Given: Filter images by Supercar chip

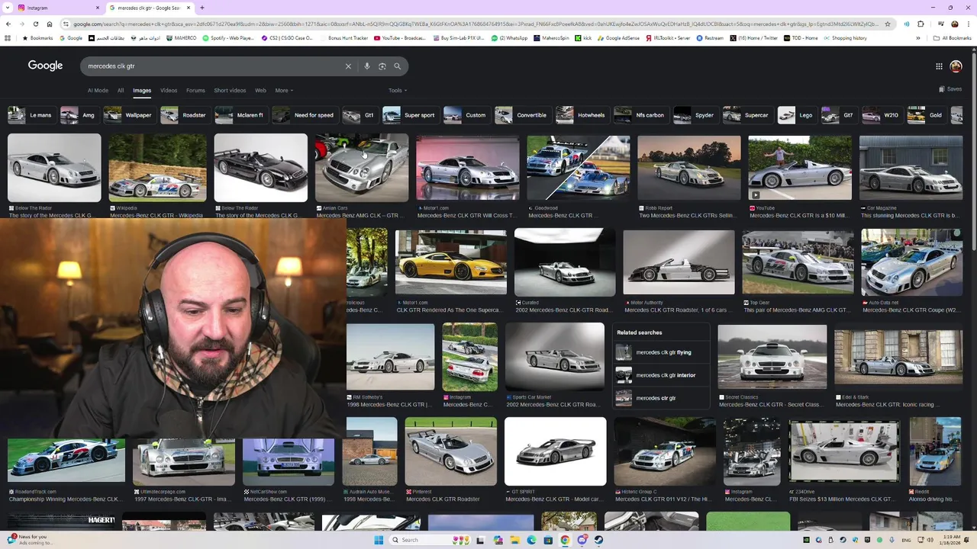Looking at the screenshot, I should 746,115.
